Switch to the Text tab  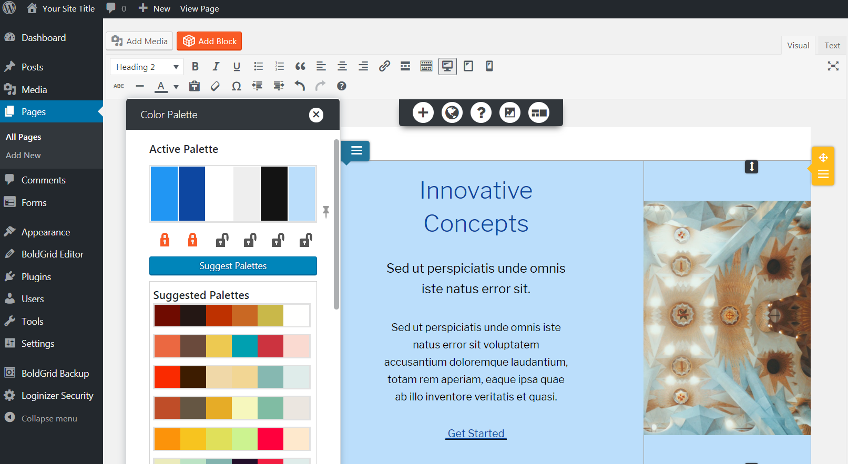832,45
